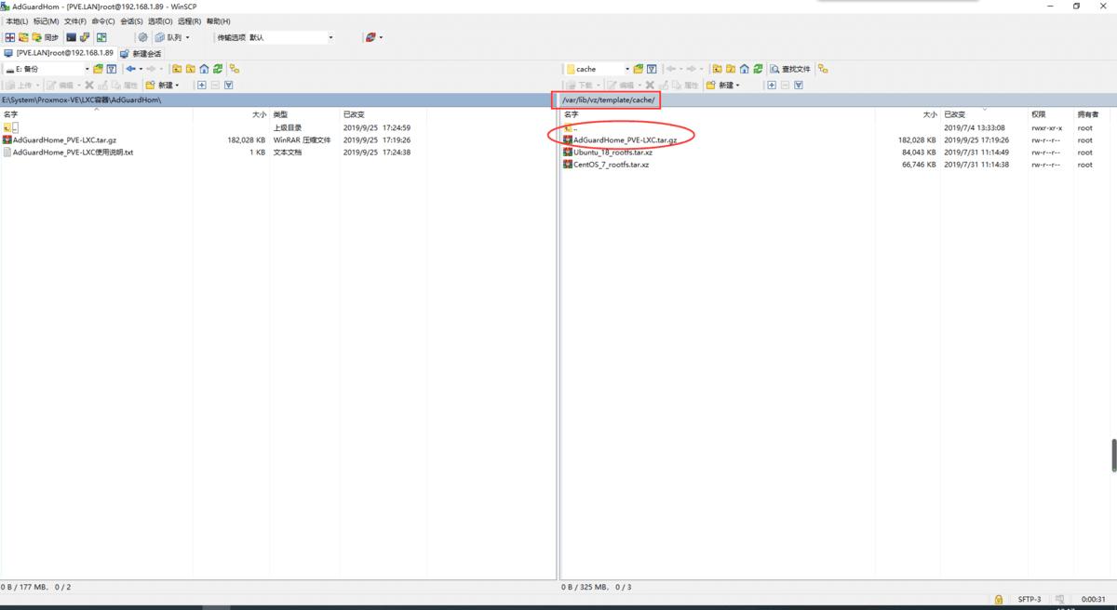Image resolution: width=1117 pixels, height=610 pixels.
Task: Select local file AdGuardHome_PVE-LXC使用说明.txt
Action: pyautogui.click(x=69, y=152)
